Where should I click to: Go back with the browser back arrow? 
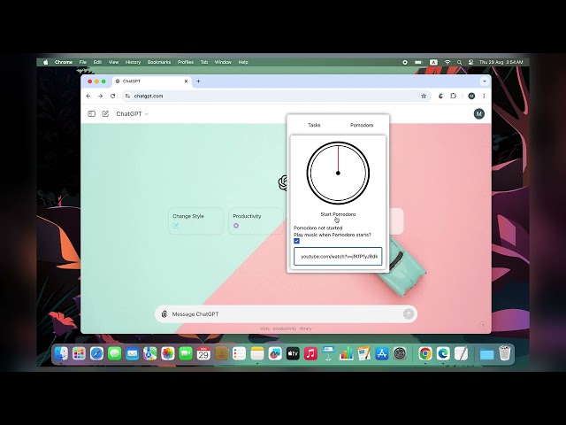pos(88,97)
